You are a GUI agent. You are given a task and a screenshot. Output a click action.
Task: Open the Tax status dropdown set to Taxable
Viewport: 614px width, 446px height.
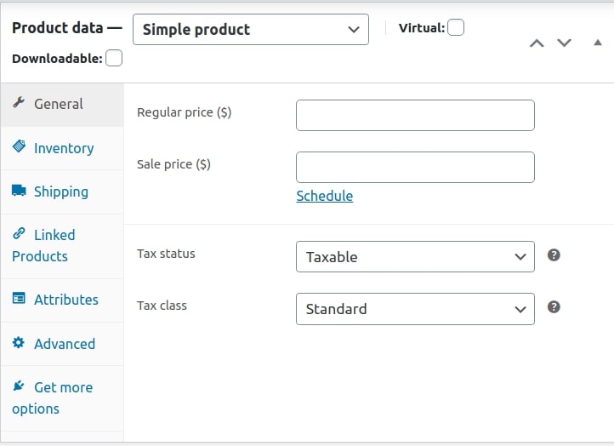pos(415,257)
